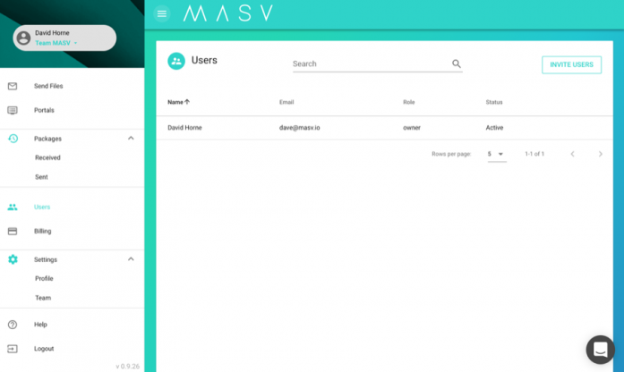Click the Settings gear icon
The width and height of the screenshot is (624, 372).
[x=13, y=259]
